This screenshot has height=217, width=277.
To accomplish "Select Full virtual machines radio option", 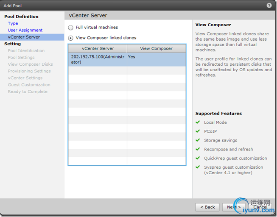I will 71,28.
